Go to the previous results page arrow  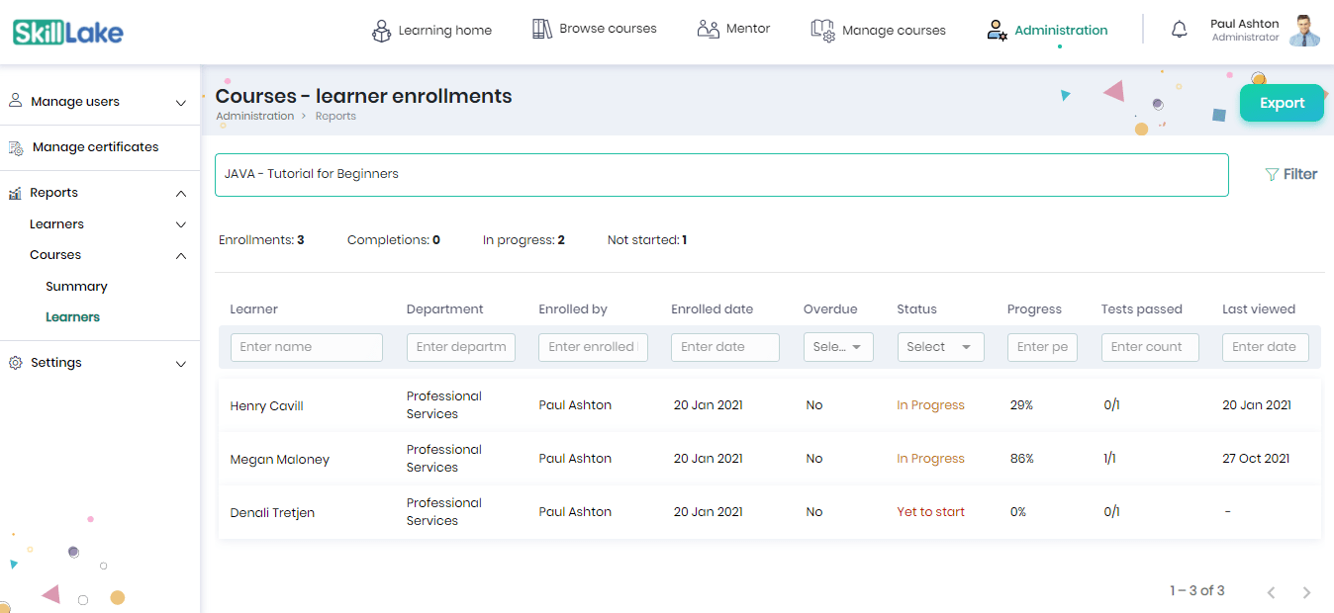coord(1272,592)
